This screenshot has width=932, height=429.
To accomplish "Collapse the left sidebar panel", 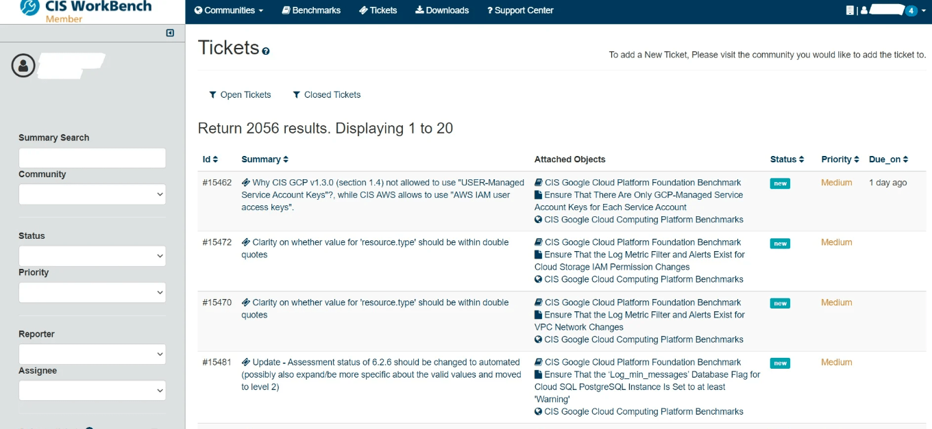I will click(170, 33).
